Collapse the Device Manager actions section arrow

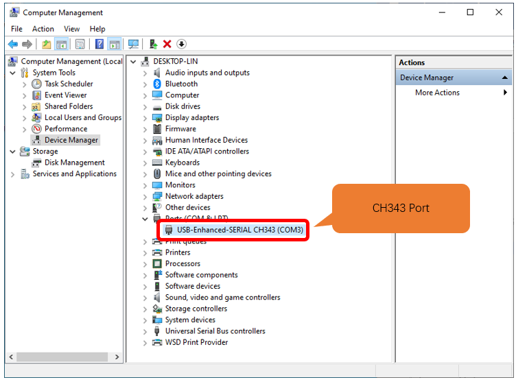pos(504,77)
